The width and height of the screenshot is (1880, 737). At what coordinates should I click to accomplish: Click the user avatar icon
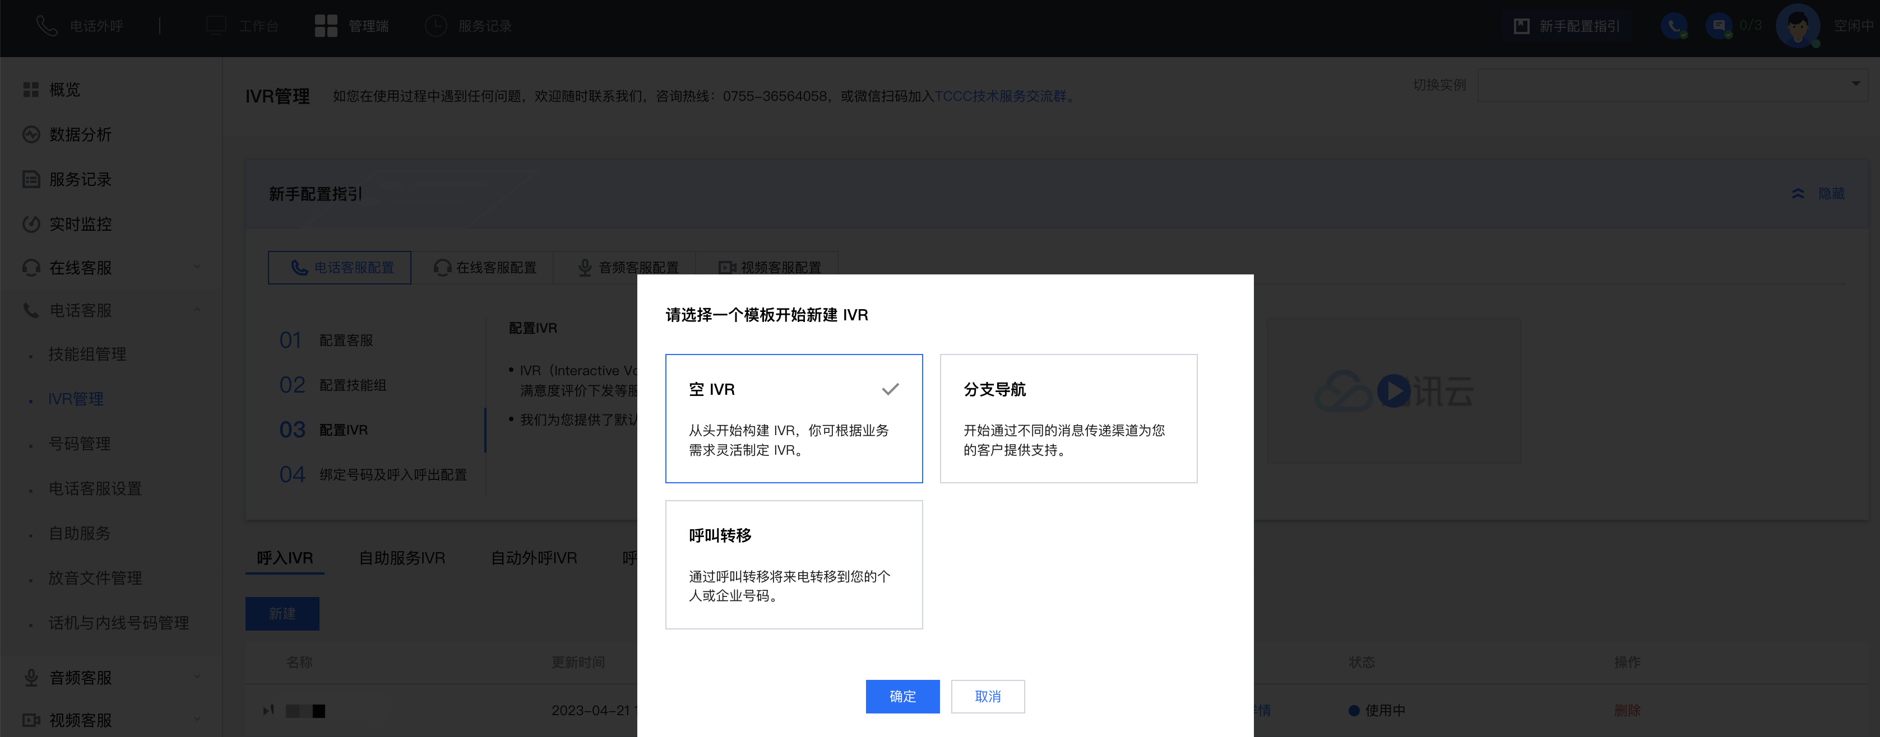point(1797,26)
